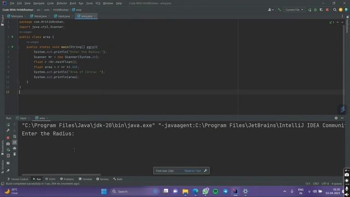Click the run gutter arrow beside main method
Screen dimensions: 350x197
pyautogui.click(x=12, y=47)
